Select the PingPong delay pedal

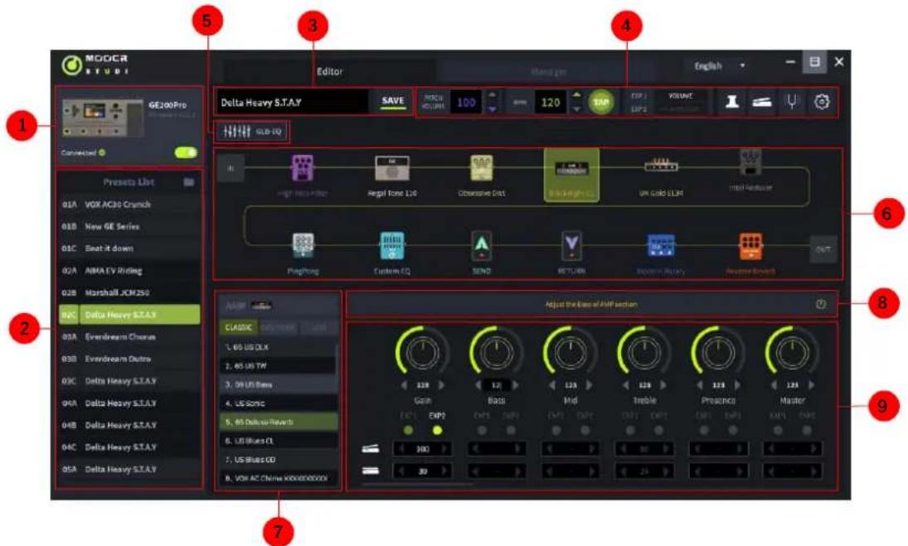303,246
